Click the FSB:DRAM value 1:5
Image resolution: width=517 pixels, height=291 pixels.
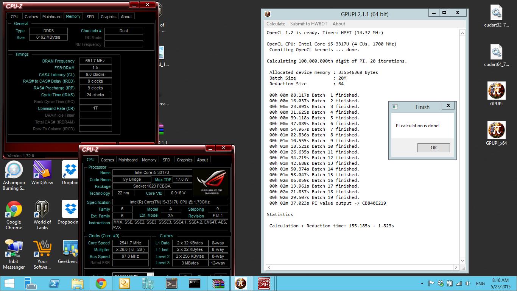point(95,67)
